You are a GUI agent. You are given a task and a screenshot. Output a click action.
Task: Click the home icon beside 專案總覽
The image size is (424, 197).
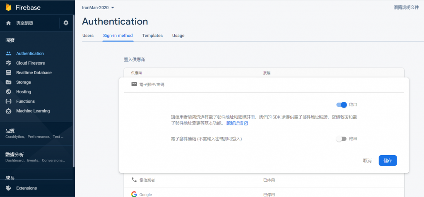(8, 23)
